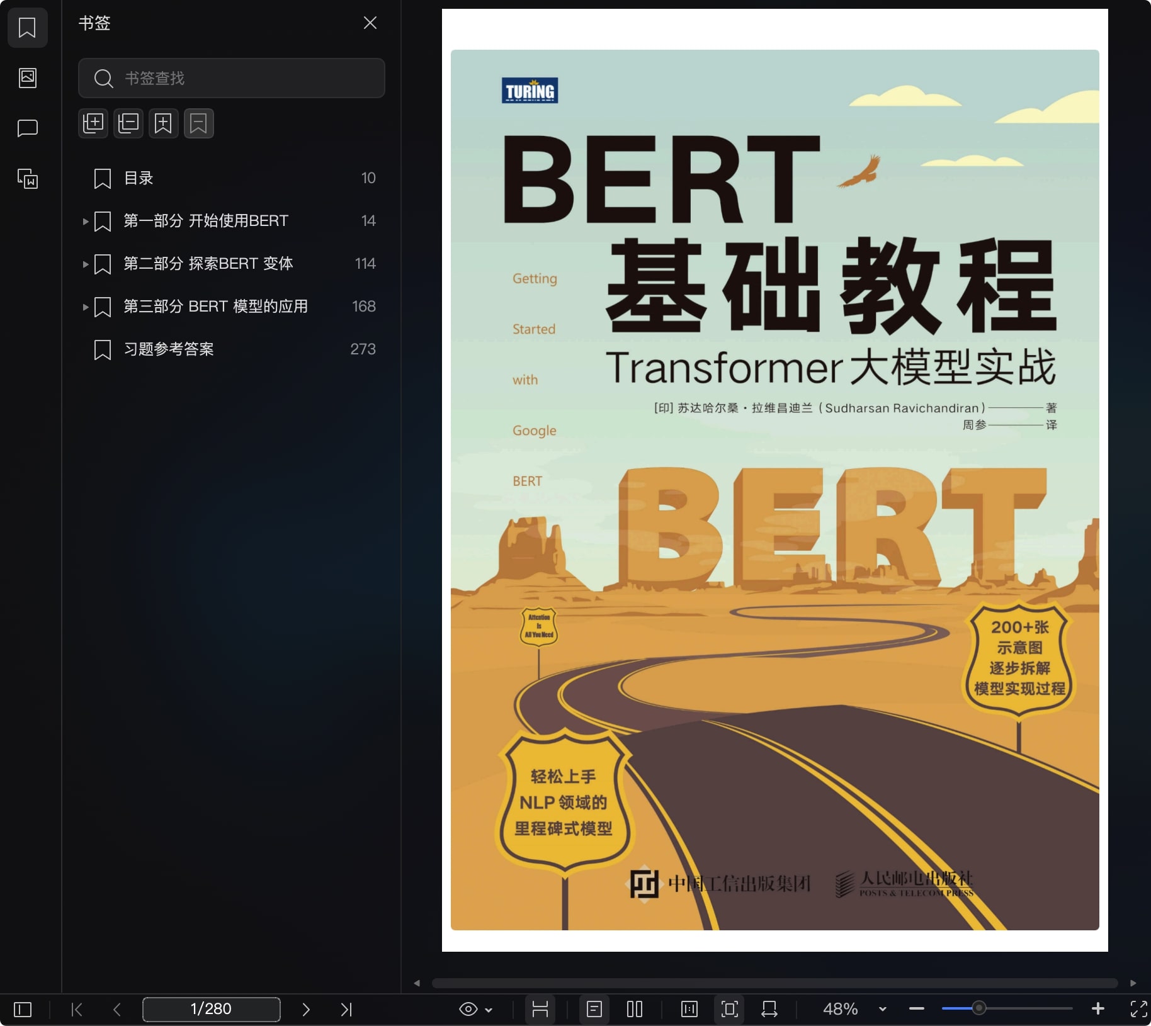Select single page view
Screen dimensions: 1151x1026
(594, 1010)
